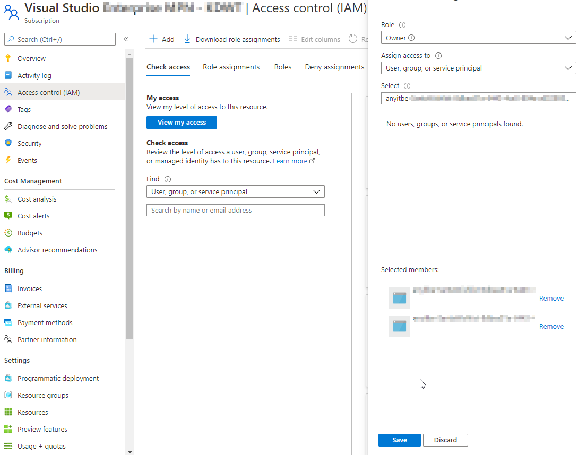Screen dimensions: 587x455
Task: Click Download role assignments
Action: click(232, 39)
